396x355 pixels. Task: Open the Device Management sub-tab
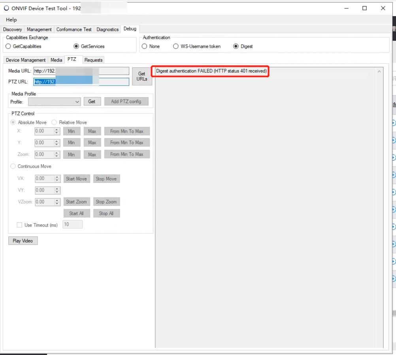point(26,60)
